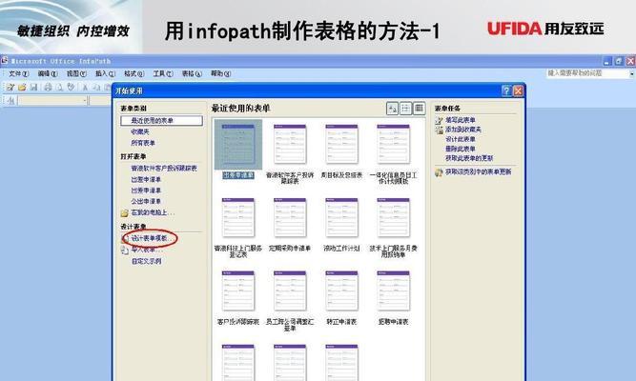636x381 pixels.
Task: Open the 视图 menu
Action: (x=76, y=73)
